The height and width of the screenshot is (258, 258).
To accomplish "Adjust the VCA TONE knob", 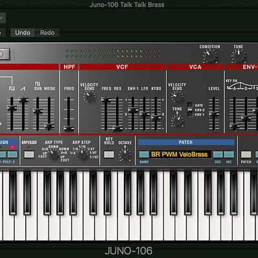I will 177,121.
